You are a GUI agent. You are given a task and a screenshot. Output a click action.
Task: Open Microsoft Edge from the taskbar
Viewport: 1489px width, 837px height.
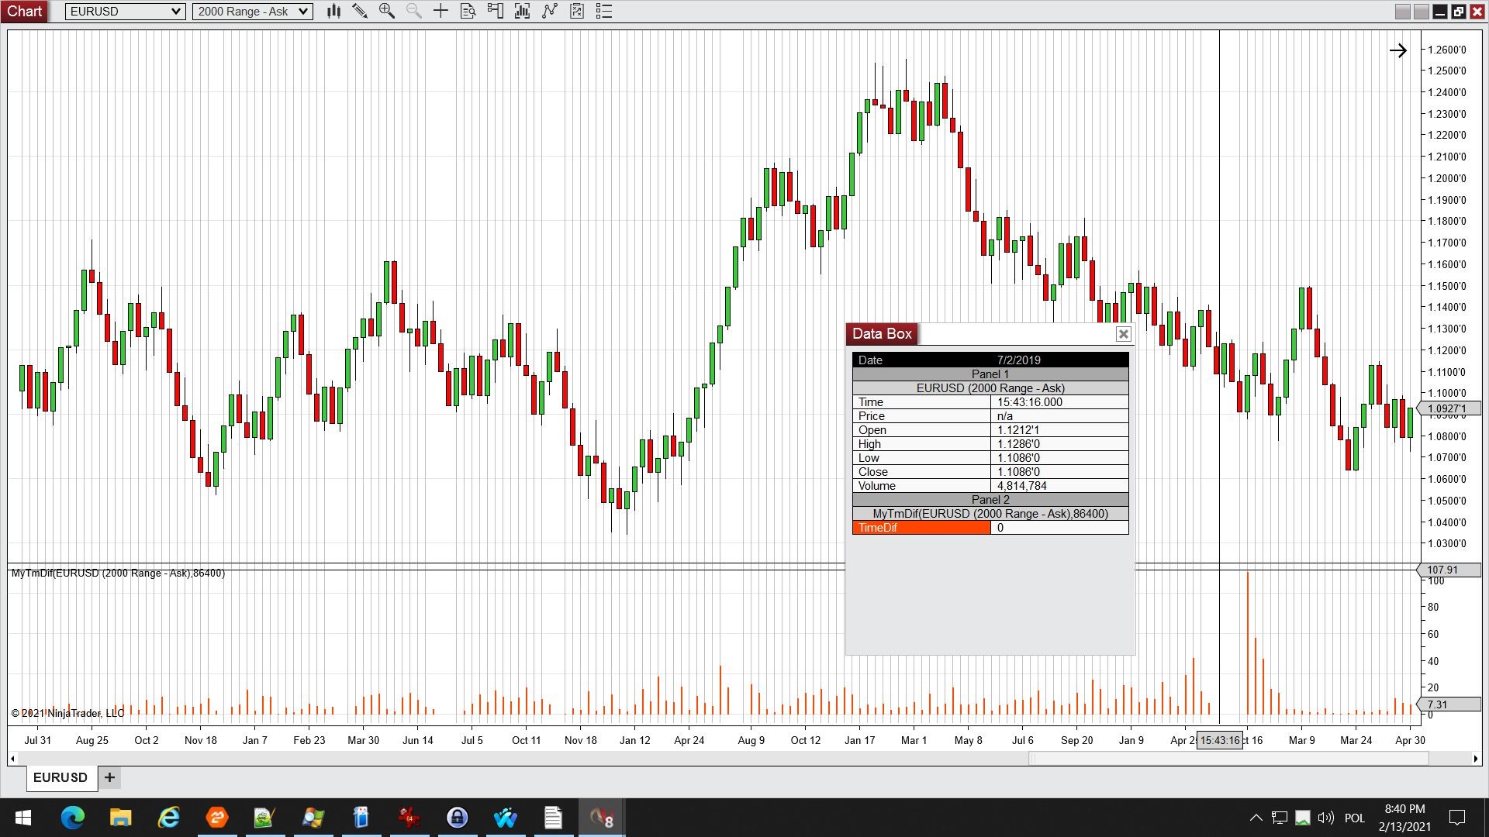73,818
